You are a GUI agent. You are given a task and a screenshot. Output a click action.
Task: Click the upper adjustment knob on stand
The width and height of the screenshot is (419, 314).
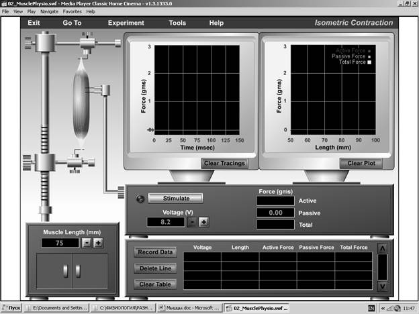point(28,43)
